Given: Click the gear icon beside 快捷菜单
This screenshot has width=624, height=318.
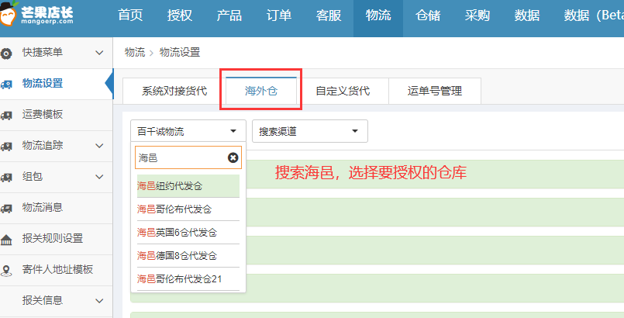Looking at the screenshot, I should 6,54.
